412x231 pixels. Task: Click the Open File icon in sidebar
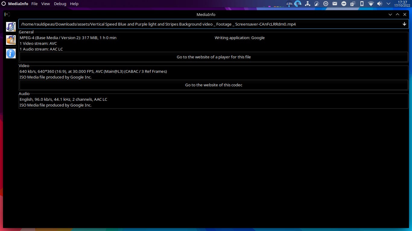click(11, 27)
